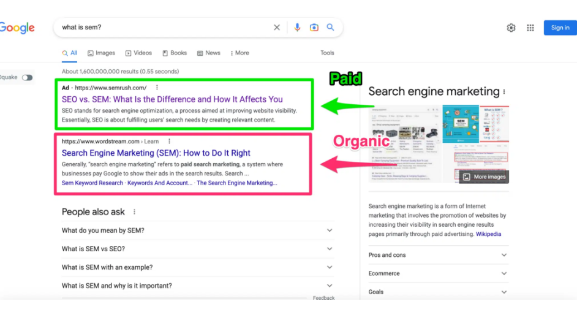Image resolution: width=577 pixels, height=312 pixels.
Task: Open three-dot menu beside semrush ad URL
Action: click(157, 88)
